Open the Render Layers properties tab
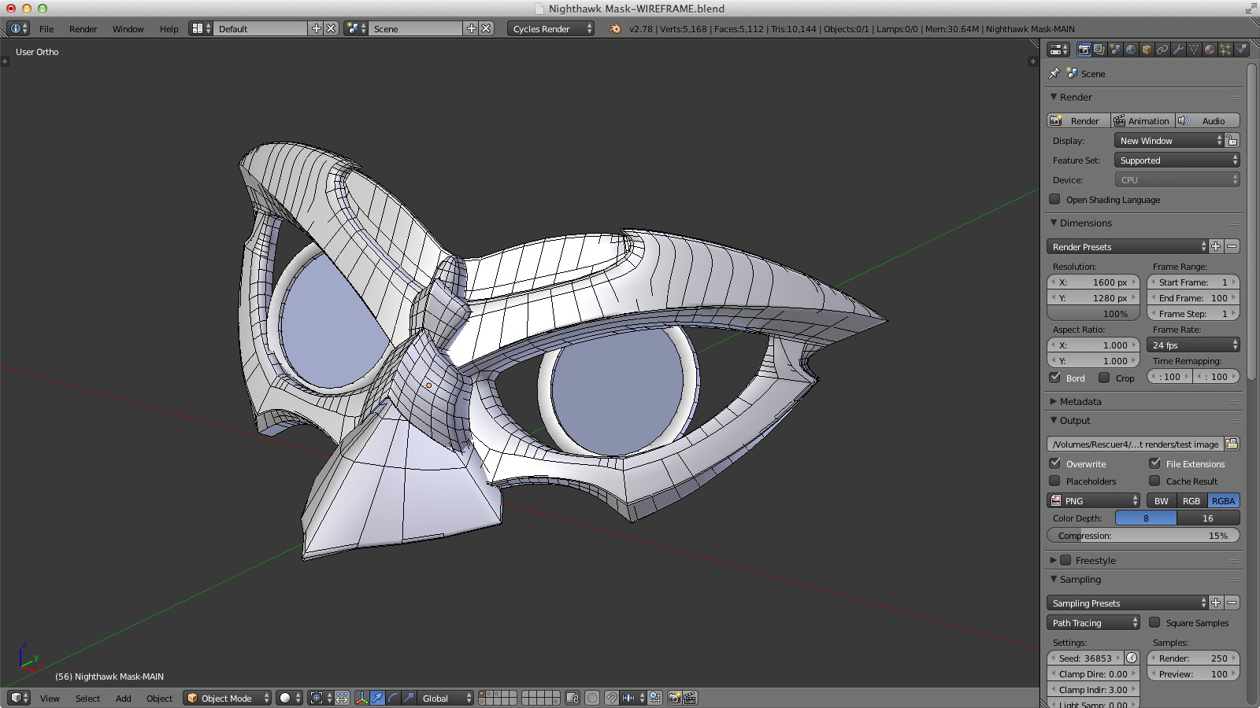1260x708 pixels. coord(1100,50)
